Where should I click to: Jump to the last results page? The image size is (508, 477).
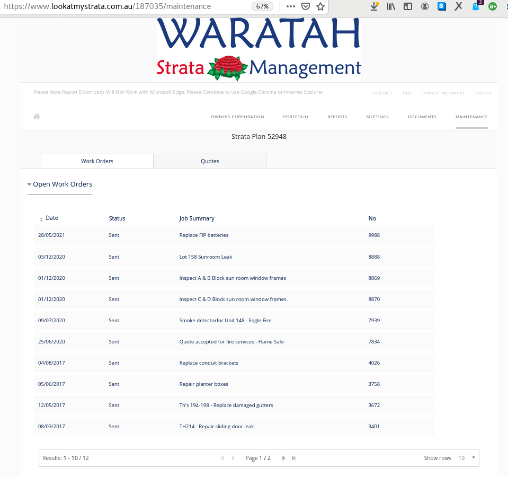pyautogui.click(x=293, y=458)
